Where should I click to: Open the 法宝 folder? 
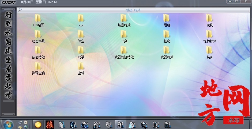coord(81,36)
